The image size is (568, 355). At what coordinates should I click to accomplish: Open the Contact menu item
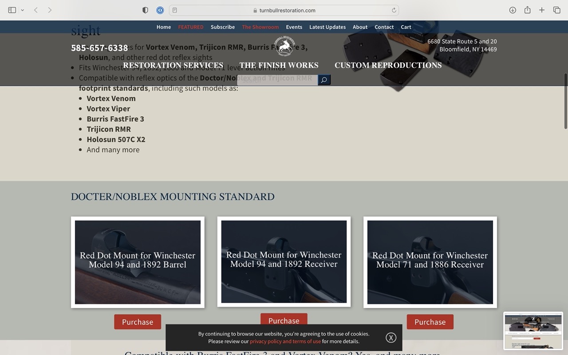tap(384, 27)
